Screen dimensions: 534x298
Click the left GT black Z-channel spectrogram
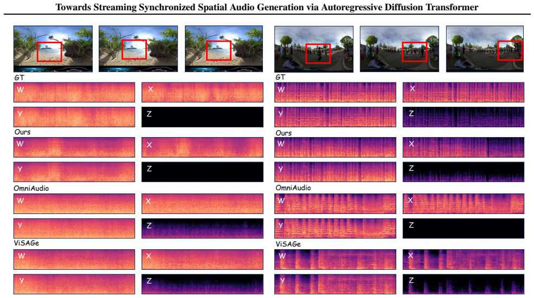(202, 117)
